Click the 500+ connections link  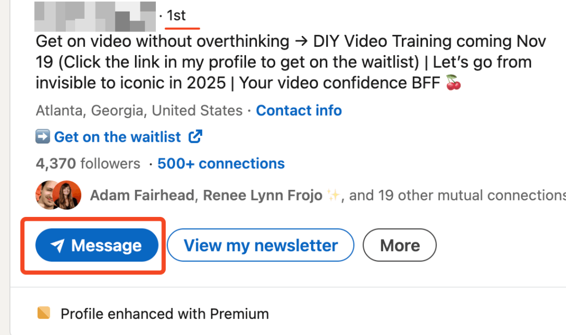pos(221,163)
